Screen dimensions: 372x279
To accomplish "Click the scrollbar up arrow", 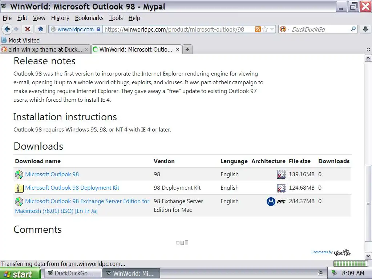I will pyautogui.click(x=368, y=58).
